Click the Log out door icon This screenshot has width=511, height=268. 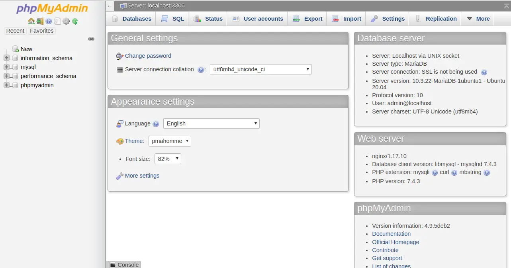pyautogui.click(x=40, y=22)
